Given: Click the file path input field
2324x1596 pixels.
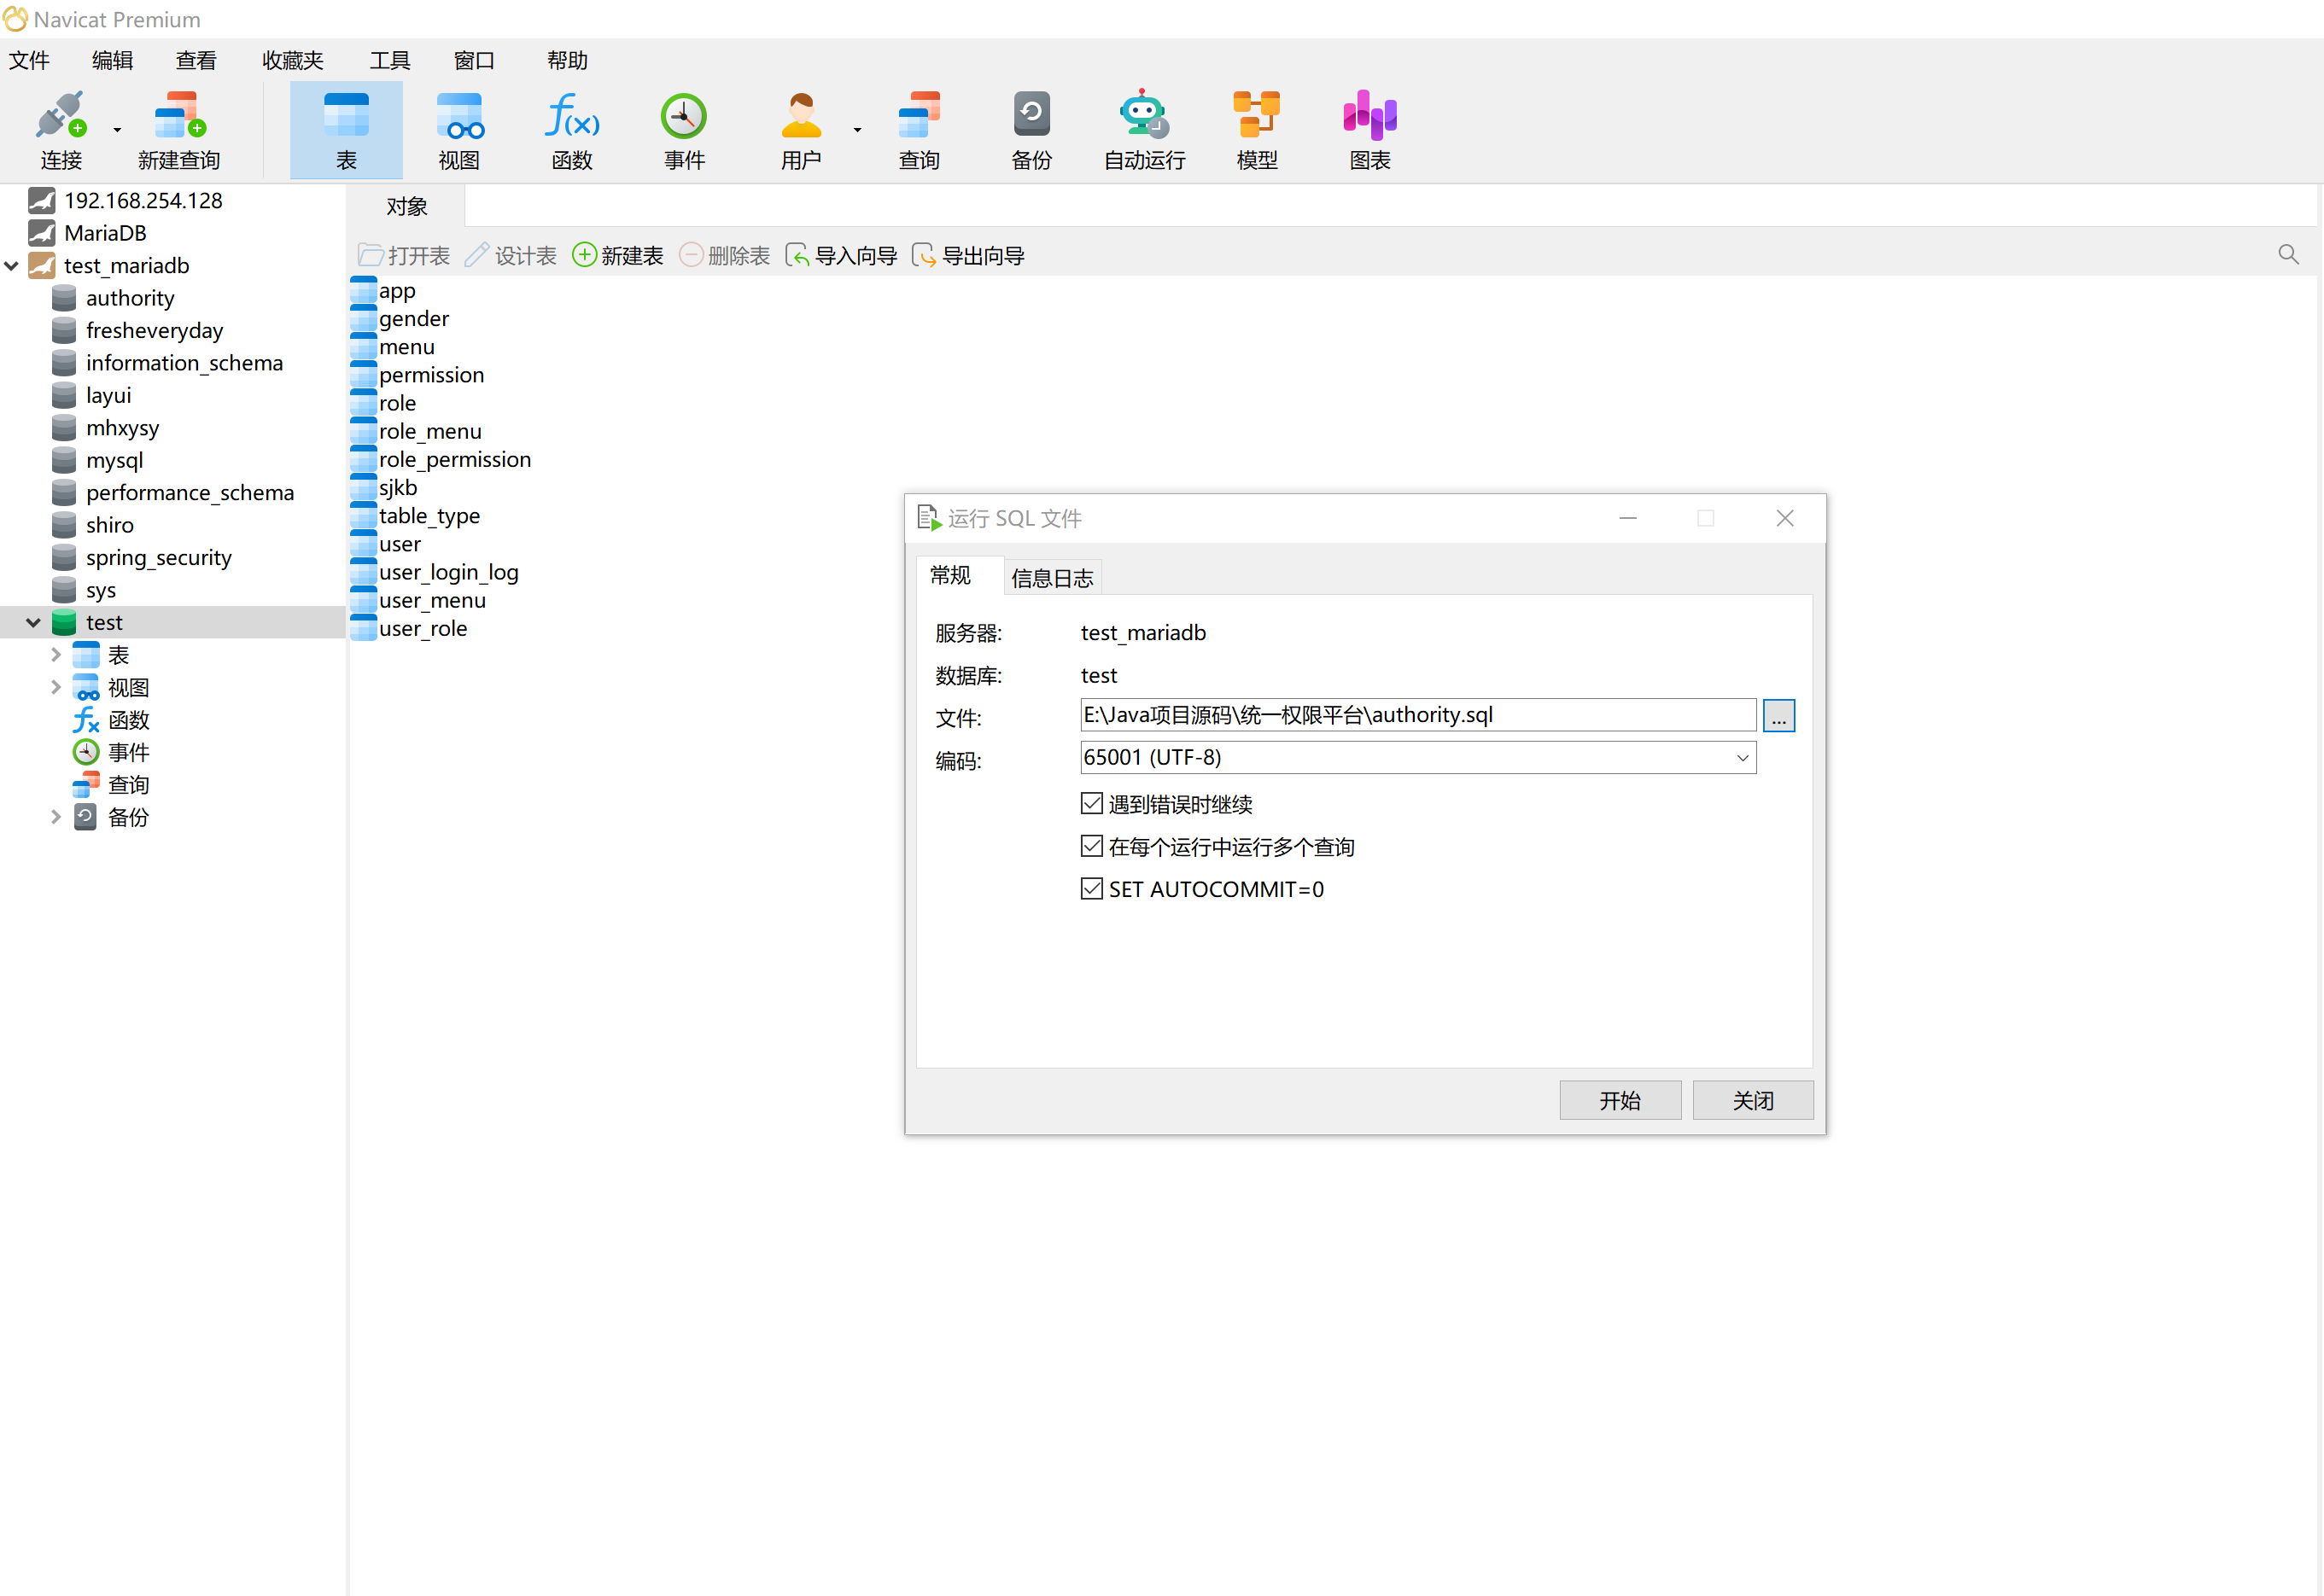Looking at the screenshot, I should 1417,715.
